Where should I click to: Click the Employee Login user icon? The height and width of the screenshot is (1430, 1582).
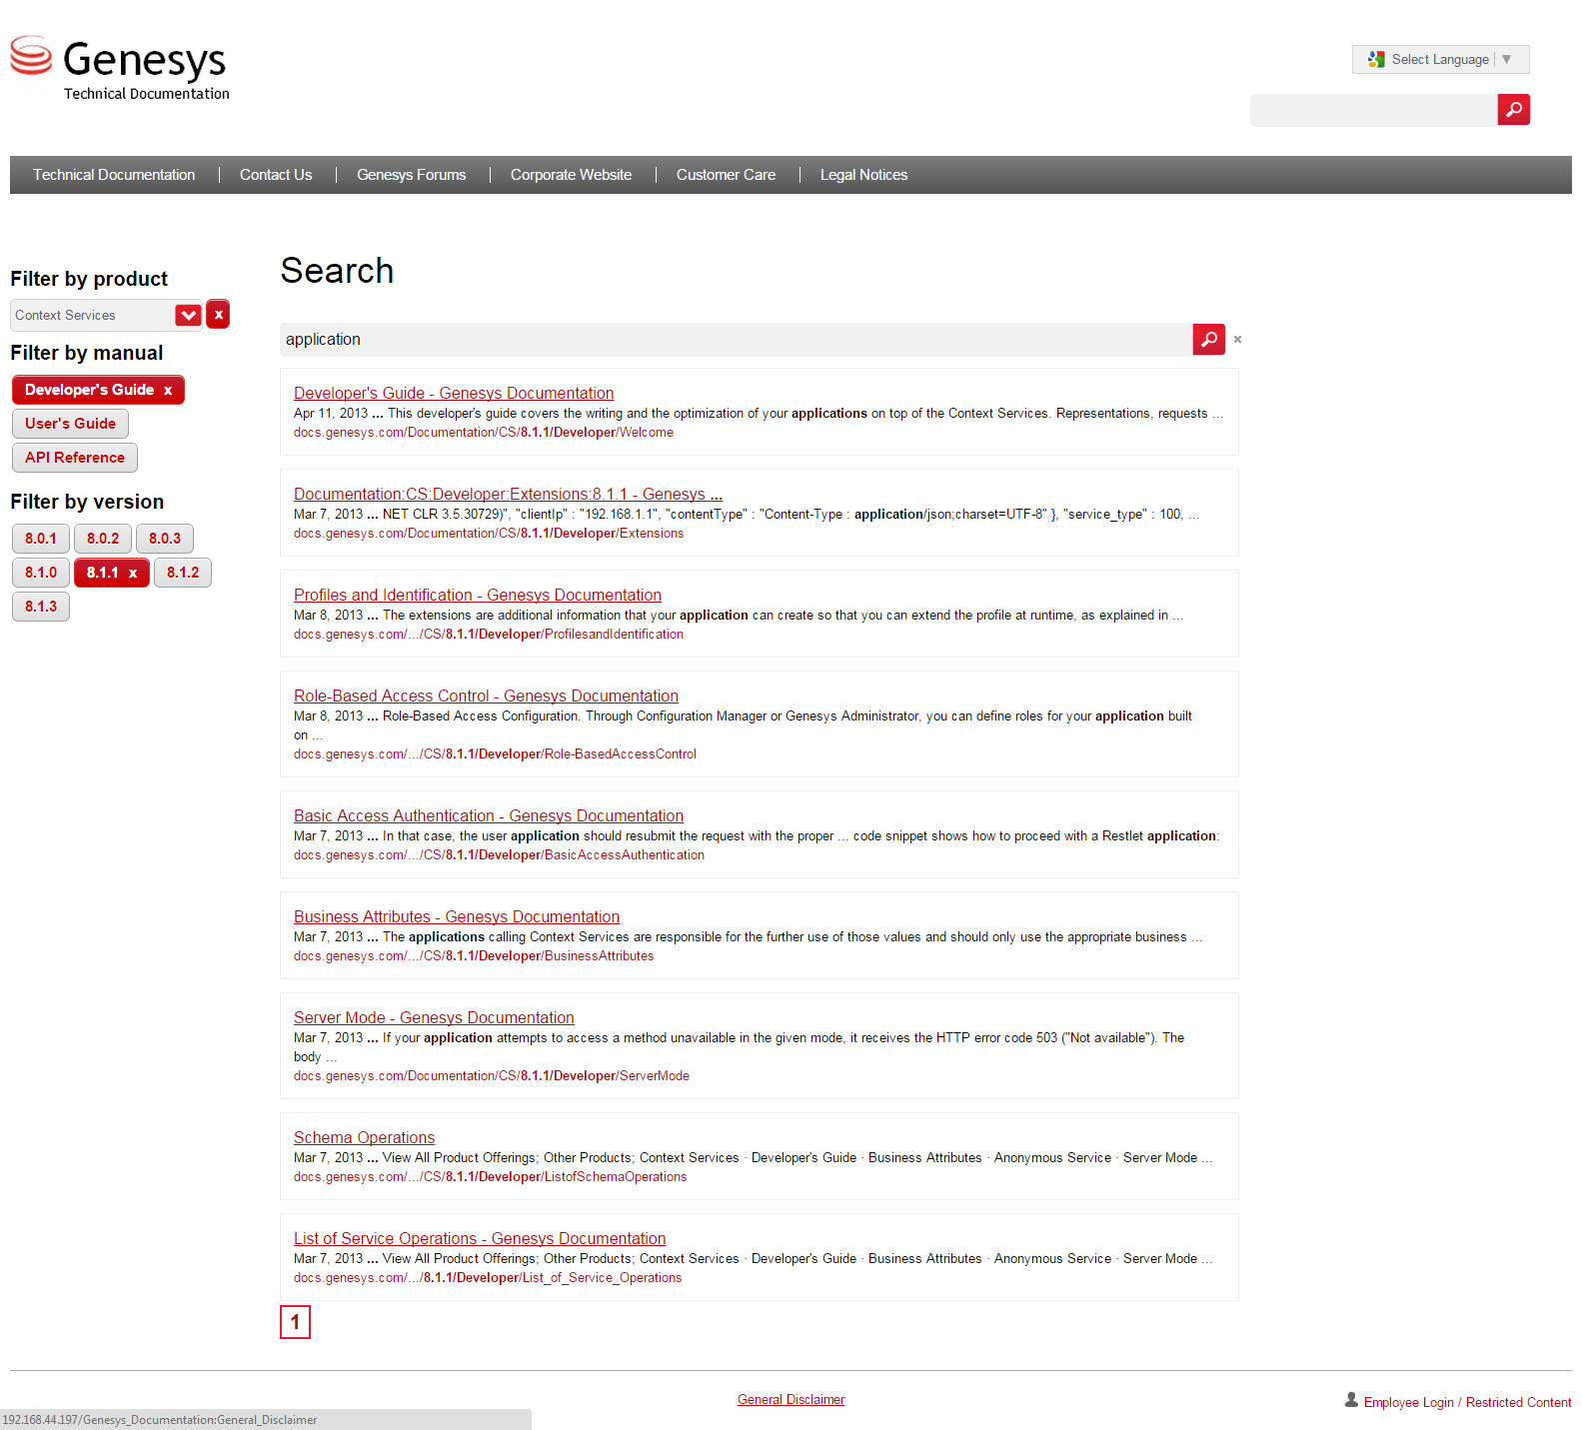1351,1400
